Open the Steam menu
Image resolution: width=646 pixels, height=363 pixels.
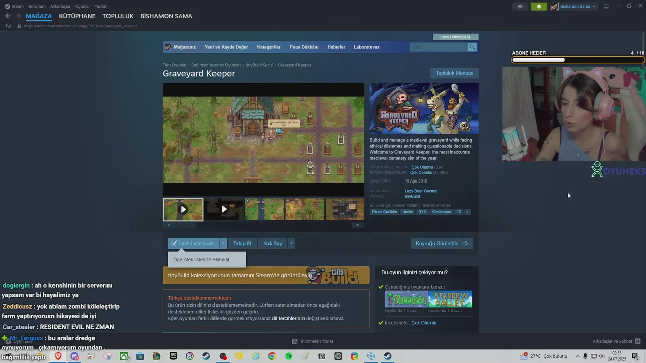click(x=14, y=6)
